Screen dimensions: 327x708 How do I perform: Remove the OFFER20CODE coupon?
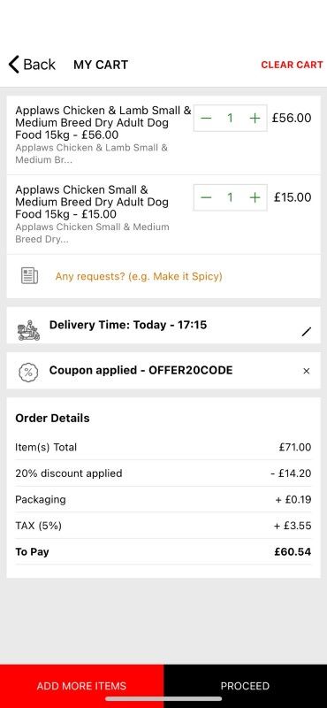tap(307, 371)
